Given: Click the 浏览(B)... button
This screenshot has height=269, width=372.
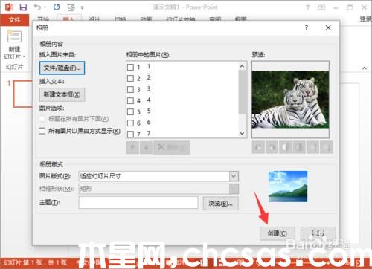Looking at the screenshot, I should click(x=221, y=204).
